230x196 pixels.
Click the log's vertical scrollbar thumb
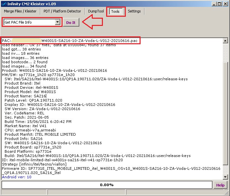[225, 111]
